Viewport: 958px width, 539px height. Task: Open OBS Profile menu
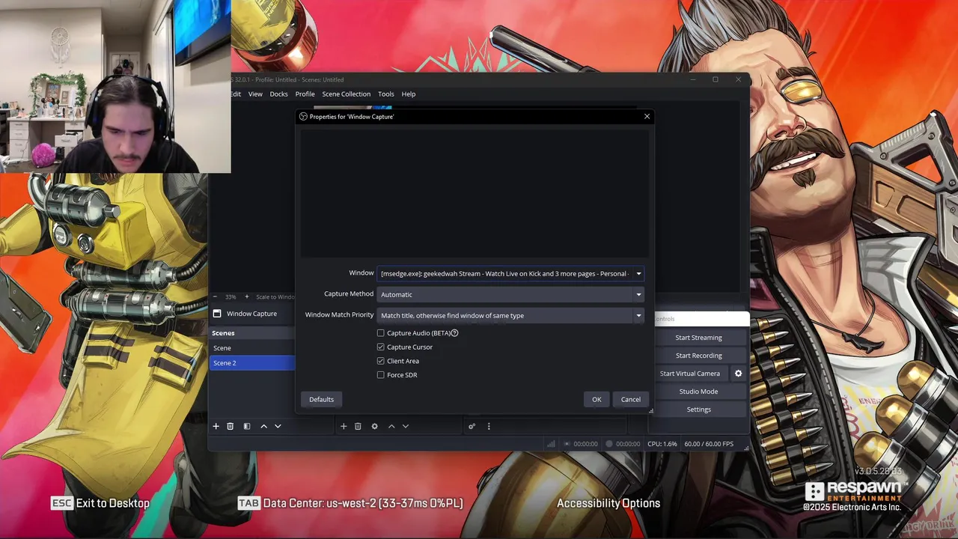point(305,94)
